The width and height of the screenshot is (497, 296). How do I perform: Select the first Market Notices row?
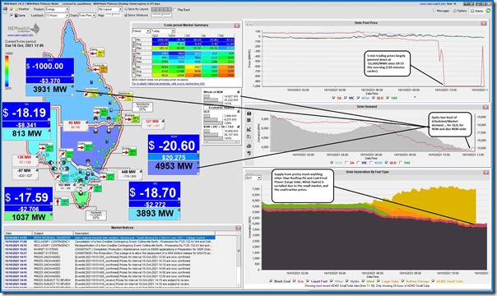pyautogui.click(x=109, y=238)
